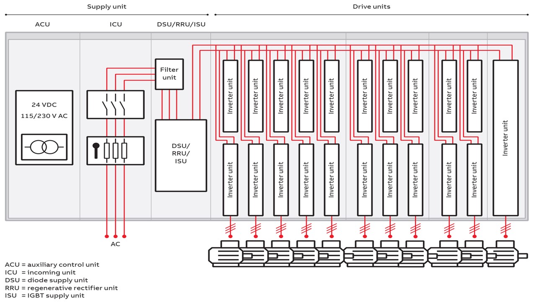Click the "AC" label below input lines
The width and height of the screenshot is (536, 302).
click(115, 244)
